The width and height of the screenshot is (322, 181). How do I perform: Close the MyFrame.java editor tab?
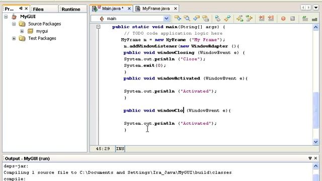coord(176,9)
